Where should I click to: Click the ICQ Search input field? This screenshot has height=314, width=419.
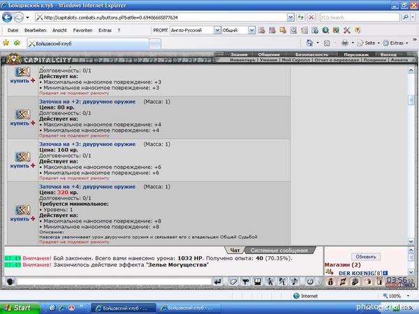point(360,17)
